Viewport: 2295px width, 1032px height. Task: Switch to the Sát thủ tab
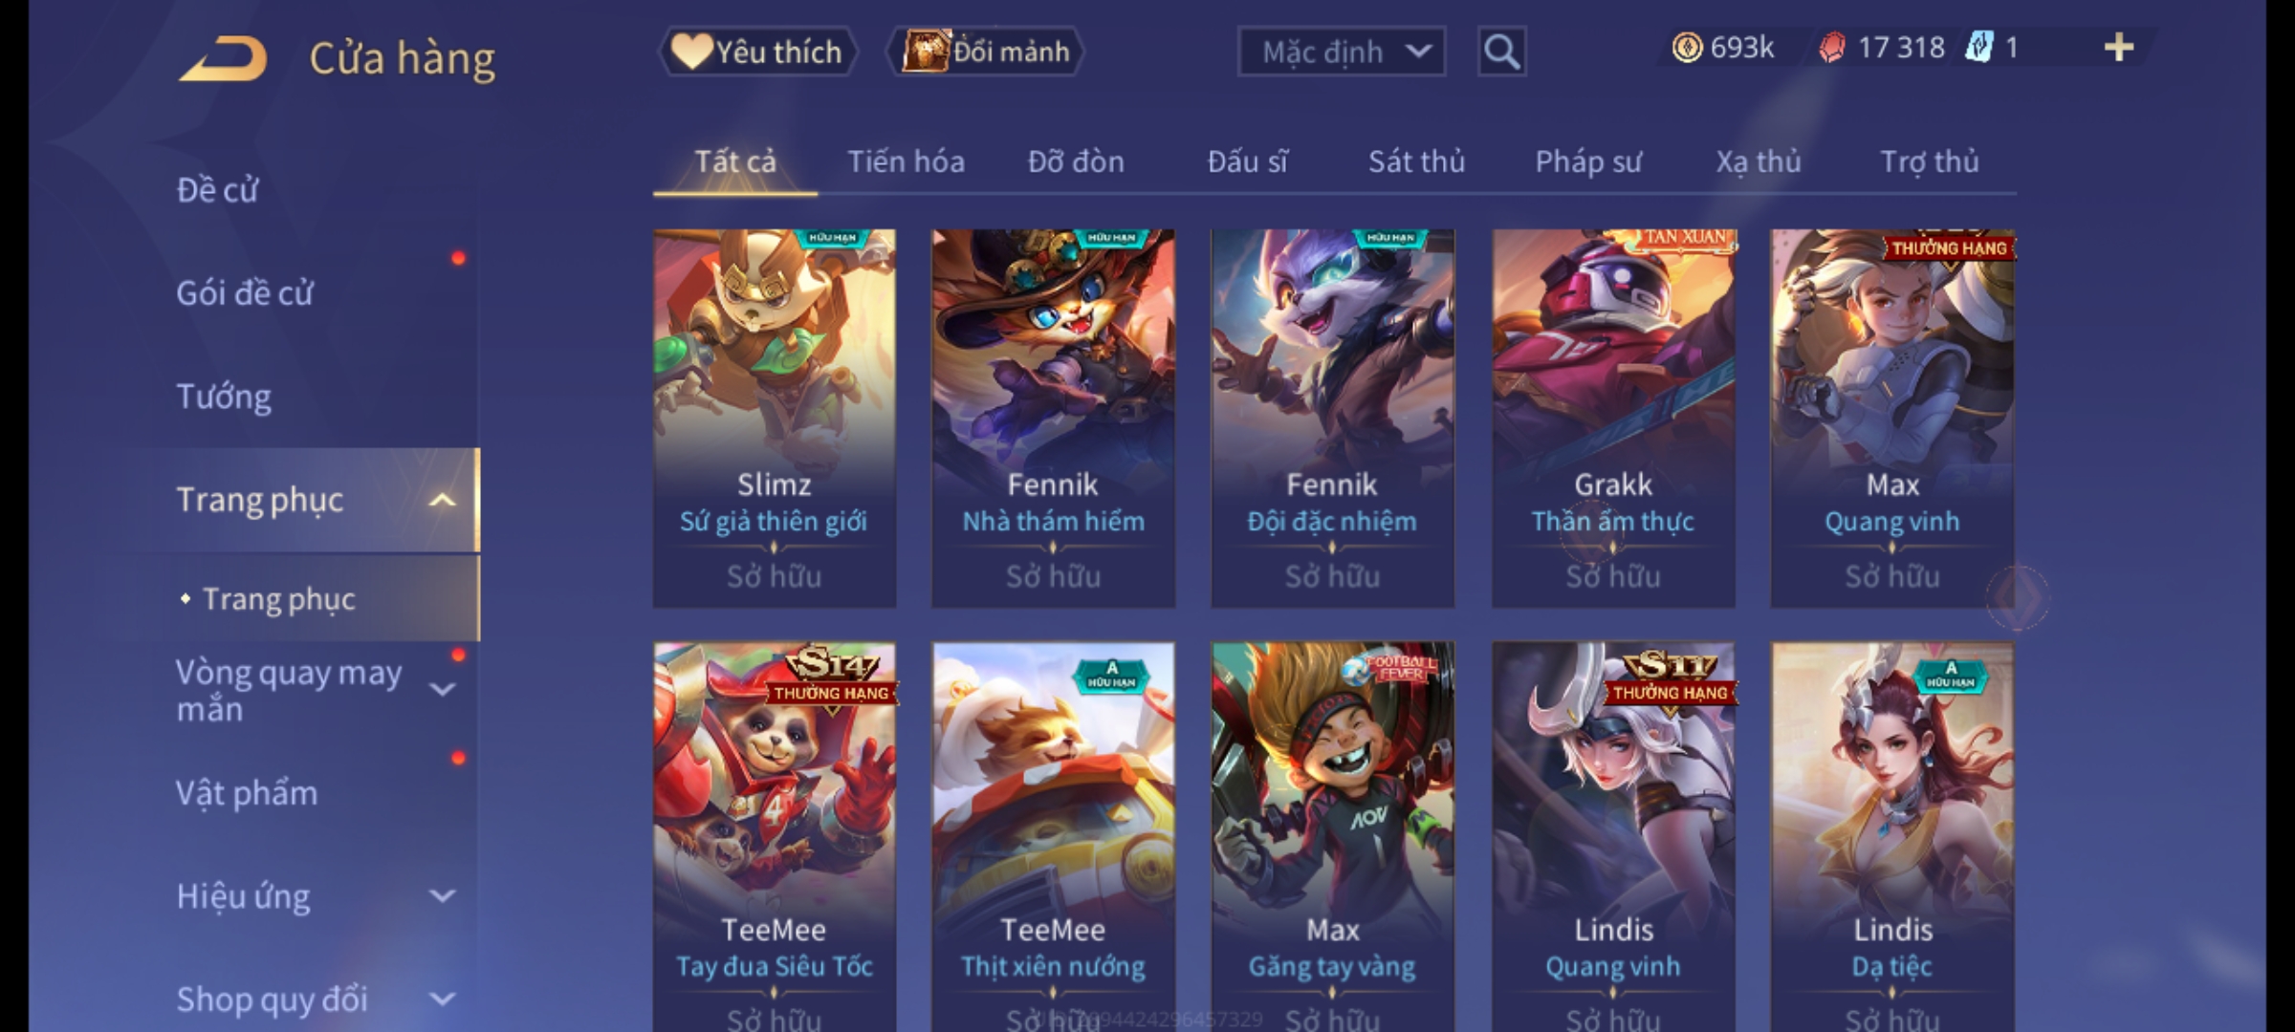(1416, 161)
